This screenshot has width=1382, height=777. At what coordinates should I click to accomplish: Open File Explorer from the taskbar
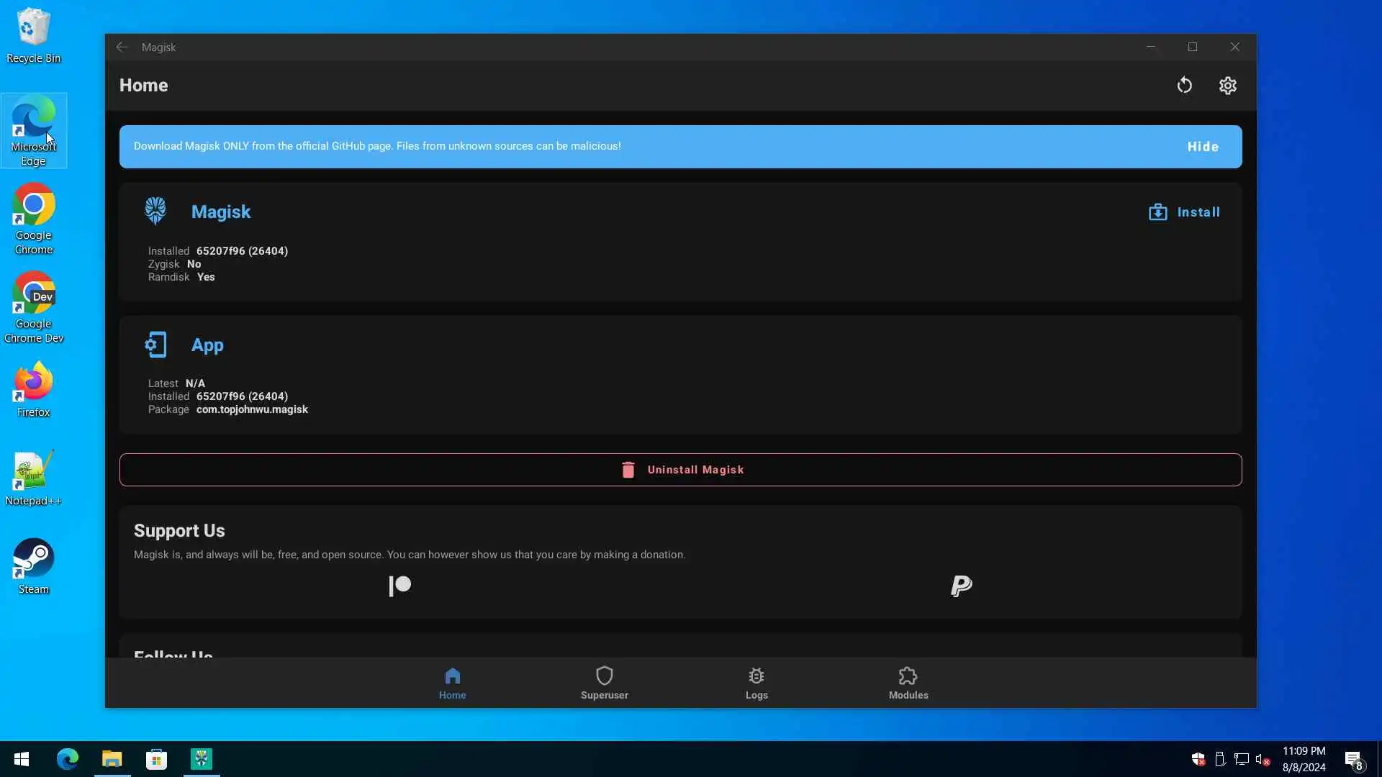[112, 759]
